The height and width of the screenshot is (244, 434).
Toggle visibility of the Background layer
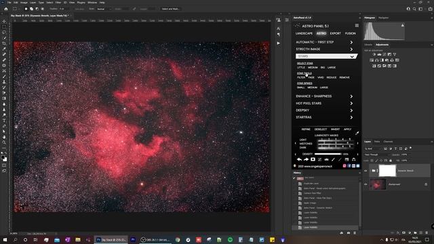[366, 184]
